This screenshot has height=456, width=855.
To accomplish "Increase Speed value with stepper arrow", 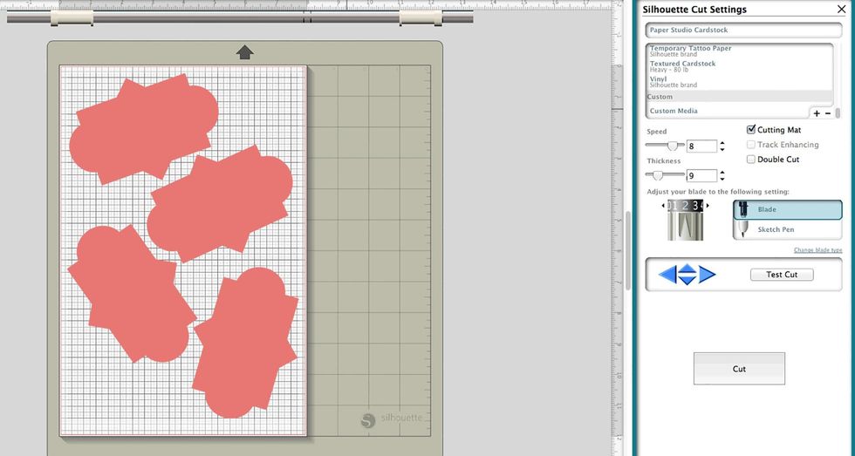I will (x=722, y=143).
